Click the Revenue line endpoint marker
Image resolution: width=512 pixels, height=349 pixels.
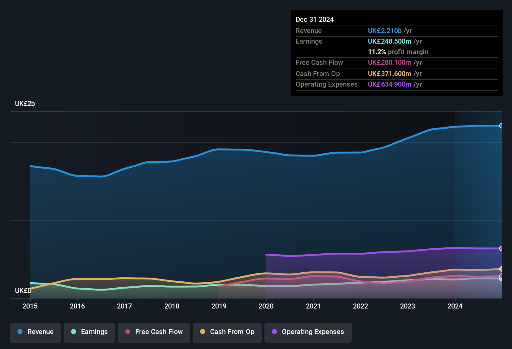coord(501,126)
